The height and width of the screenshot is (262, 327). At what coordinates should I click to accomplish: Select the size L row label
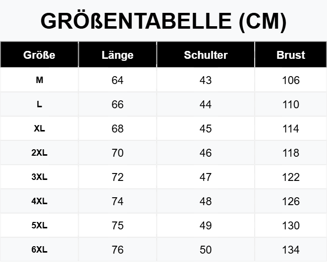[39, 104]
